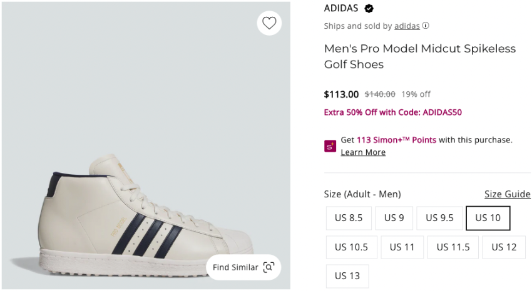
Task: Open the Size Guide link
Action: 507,194
